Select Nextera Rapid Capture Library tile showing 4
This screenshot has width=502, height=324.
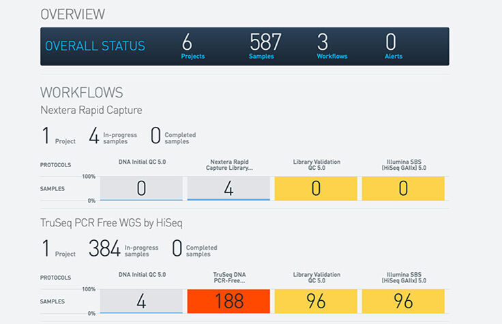pos(228,188)
